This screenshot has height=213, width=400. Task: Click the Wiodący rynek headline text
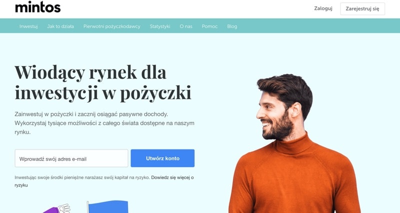(103, 82)
